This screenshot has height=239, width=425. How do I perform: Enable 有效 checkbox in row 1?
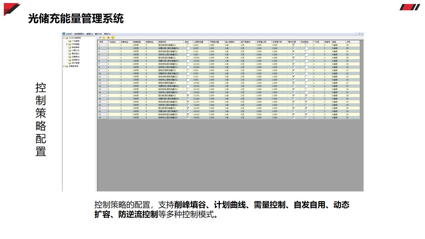[x=188, y=45]
